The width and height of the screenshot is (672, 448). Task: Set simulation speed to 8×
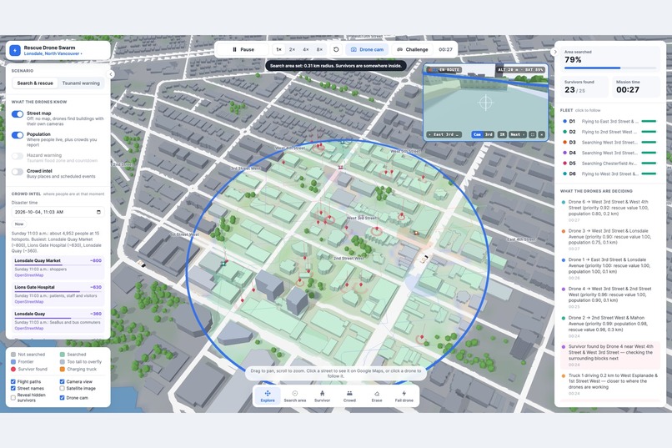pyautogui.click(x=319, y=50)
